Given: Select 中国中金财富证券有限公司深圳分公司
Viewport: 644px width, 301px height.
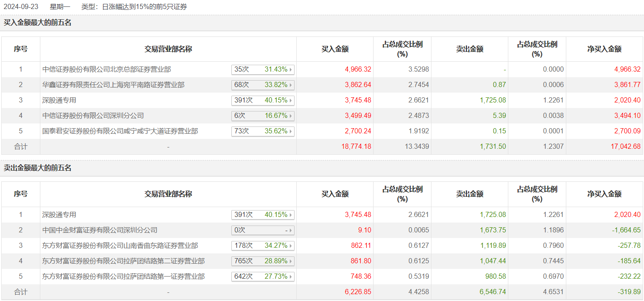Looking at the screenshot, I should click(100, 230).
